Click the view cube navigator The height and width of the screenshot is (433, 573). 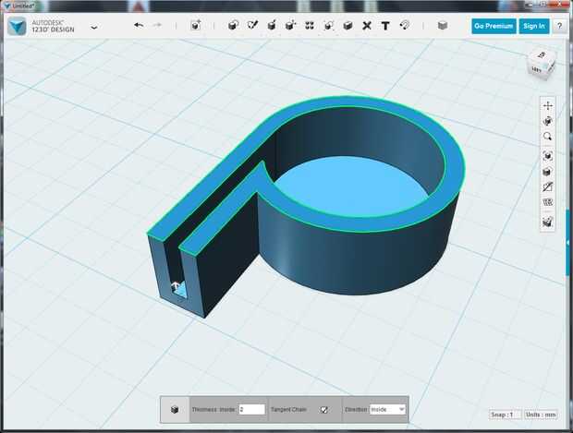click(542, 65)
